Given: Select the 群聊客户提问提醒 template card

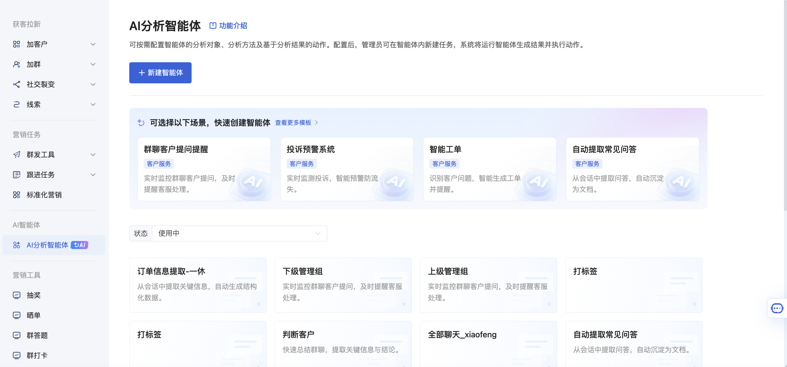Looking at the screenshot, I should tap(204, 169).
